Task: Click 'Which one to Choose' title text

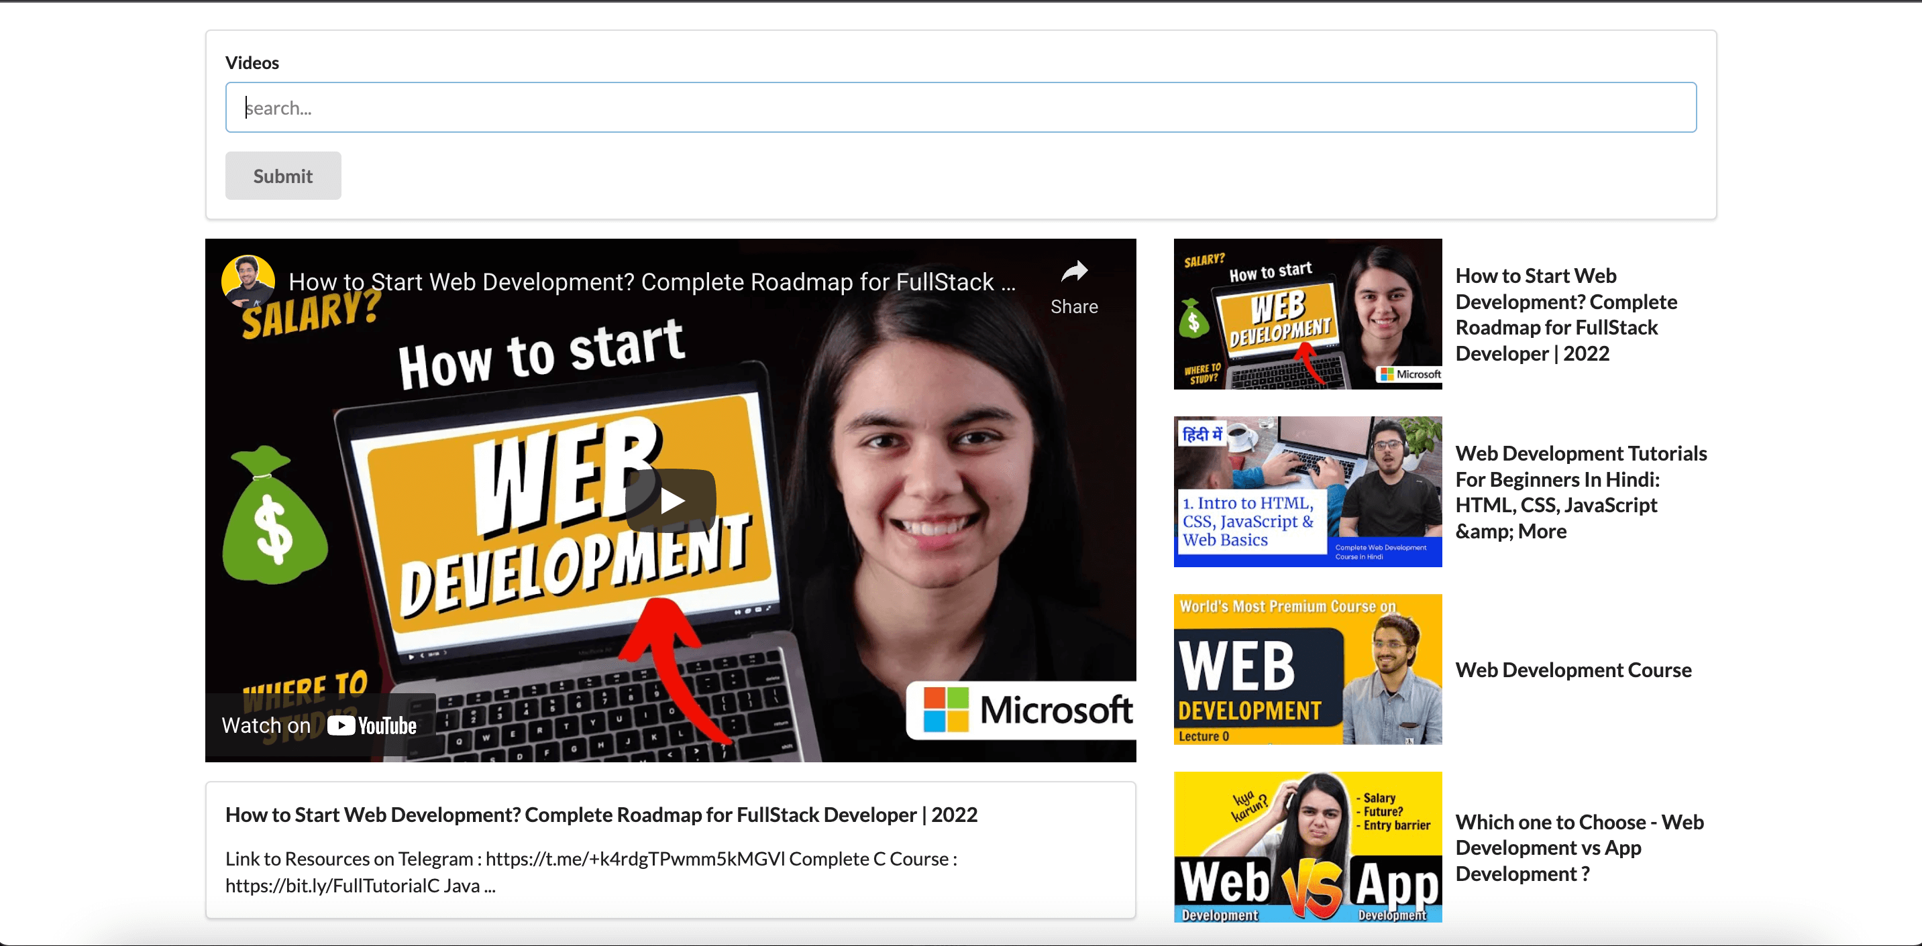Action: 1580,847
